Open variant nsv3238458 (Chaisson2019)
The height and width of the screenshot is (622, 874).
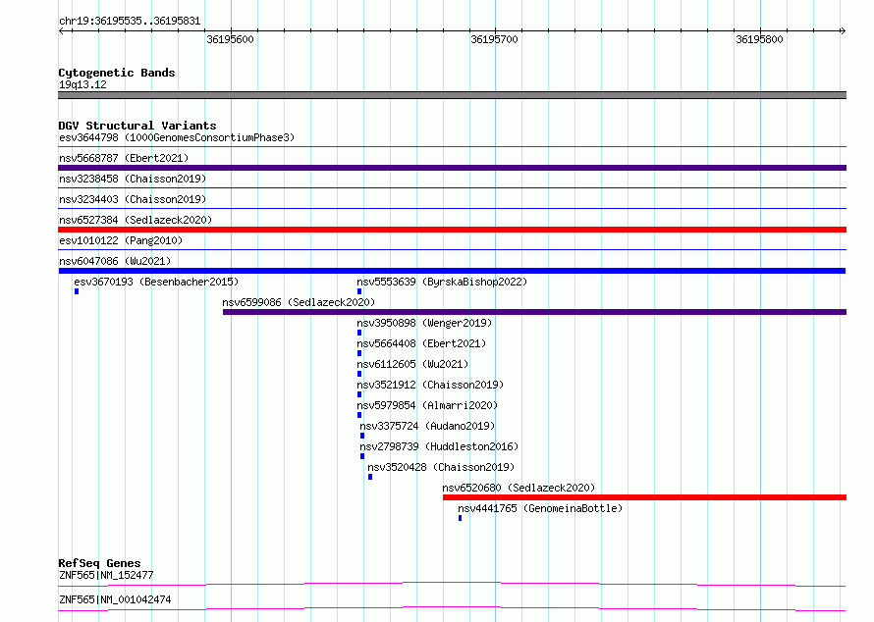133,179
